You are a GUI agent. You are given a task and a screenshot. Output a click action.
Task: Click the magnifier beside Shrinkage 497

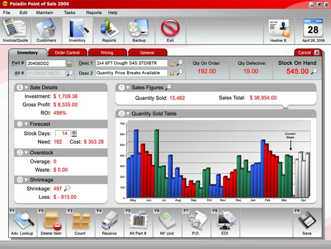[67, 188]
